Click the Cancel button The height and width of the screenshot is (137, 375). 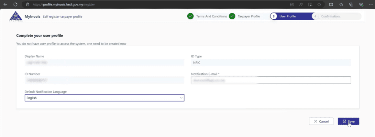coord(321,121)
